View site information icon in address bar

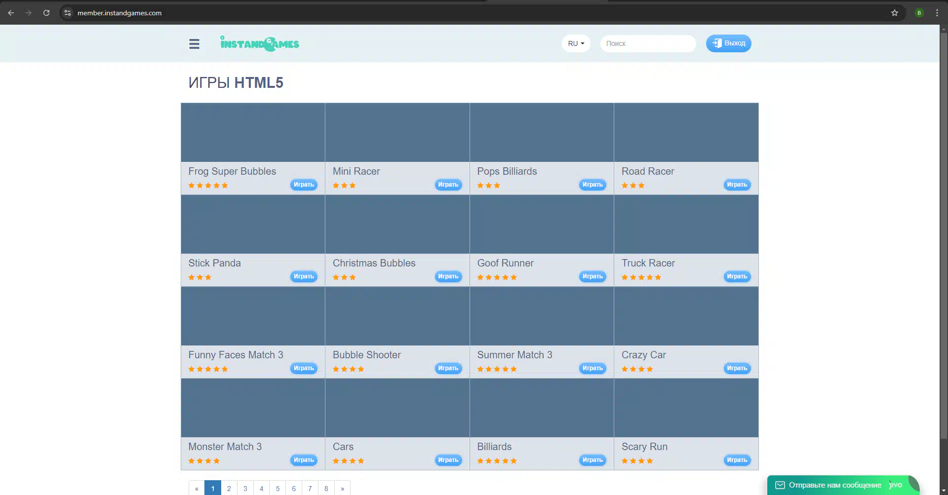[x=68, y=13]
